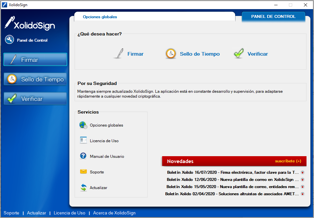
Task: Click the XolidoSign logo in sidebar
Action: [30, 23]
